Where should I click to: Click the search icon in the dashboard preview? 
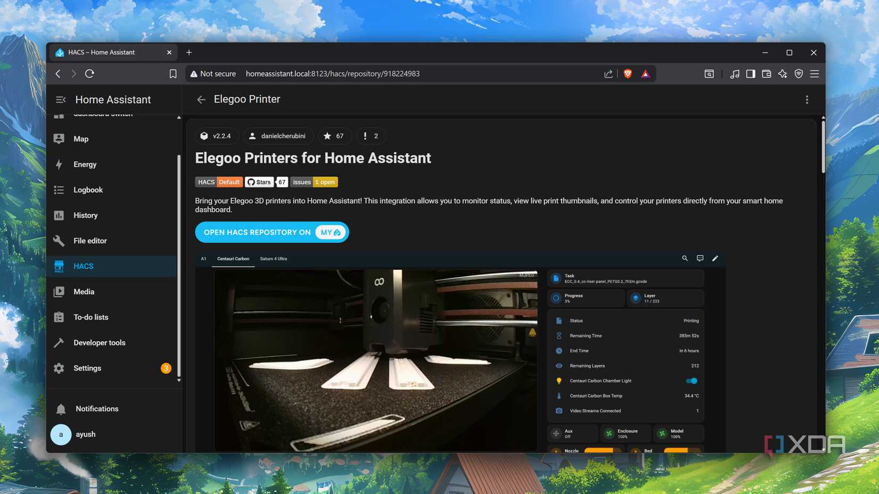(x=685, y=258)
